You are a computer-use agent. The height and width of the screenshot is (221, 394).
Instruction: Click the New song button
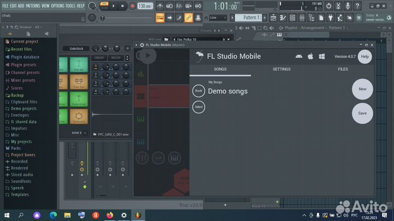pos(362,89)
